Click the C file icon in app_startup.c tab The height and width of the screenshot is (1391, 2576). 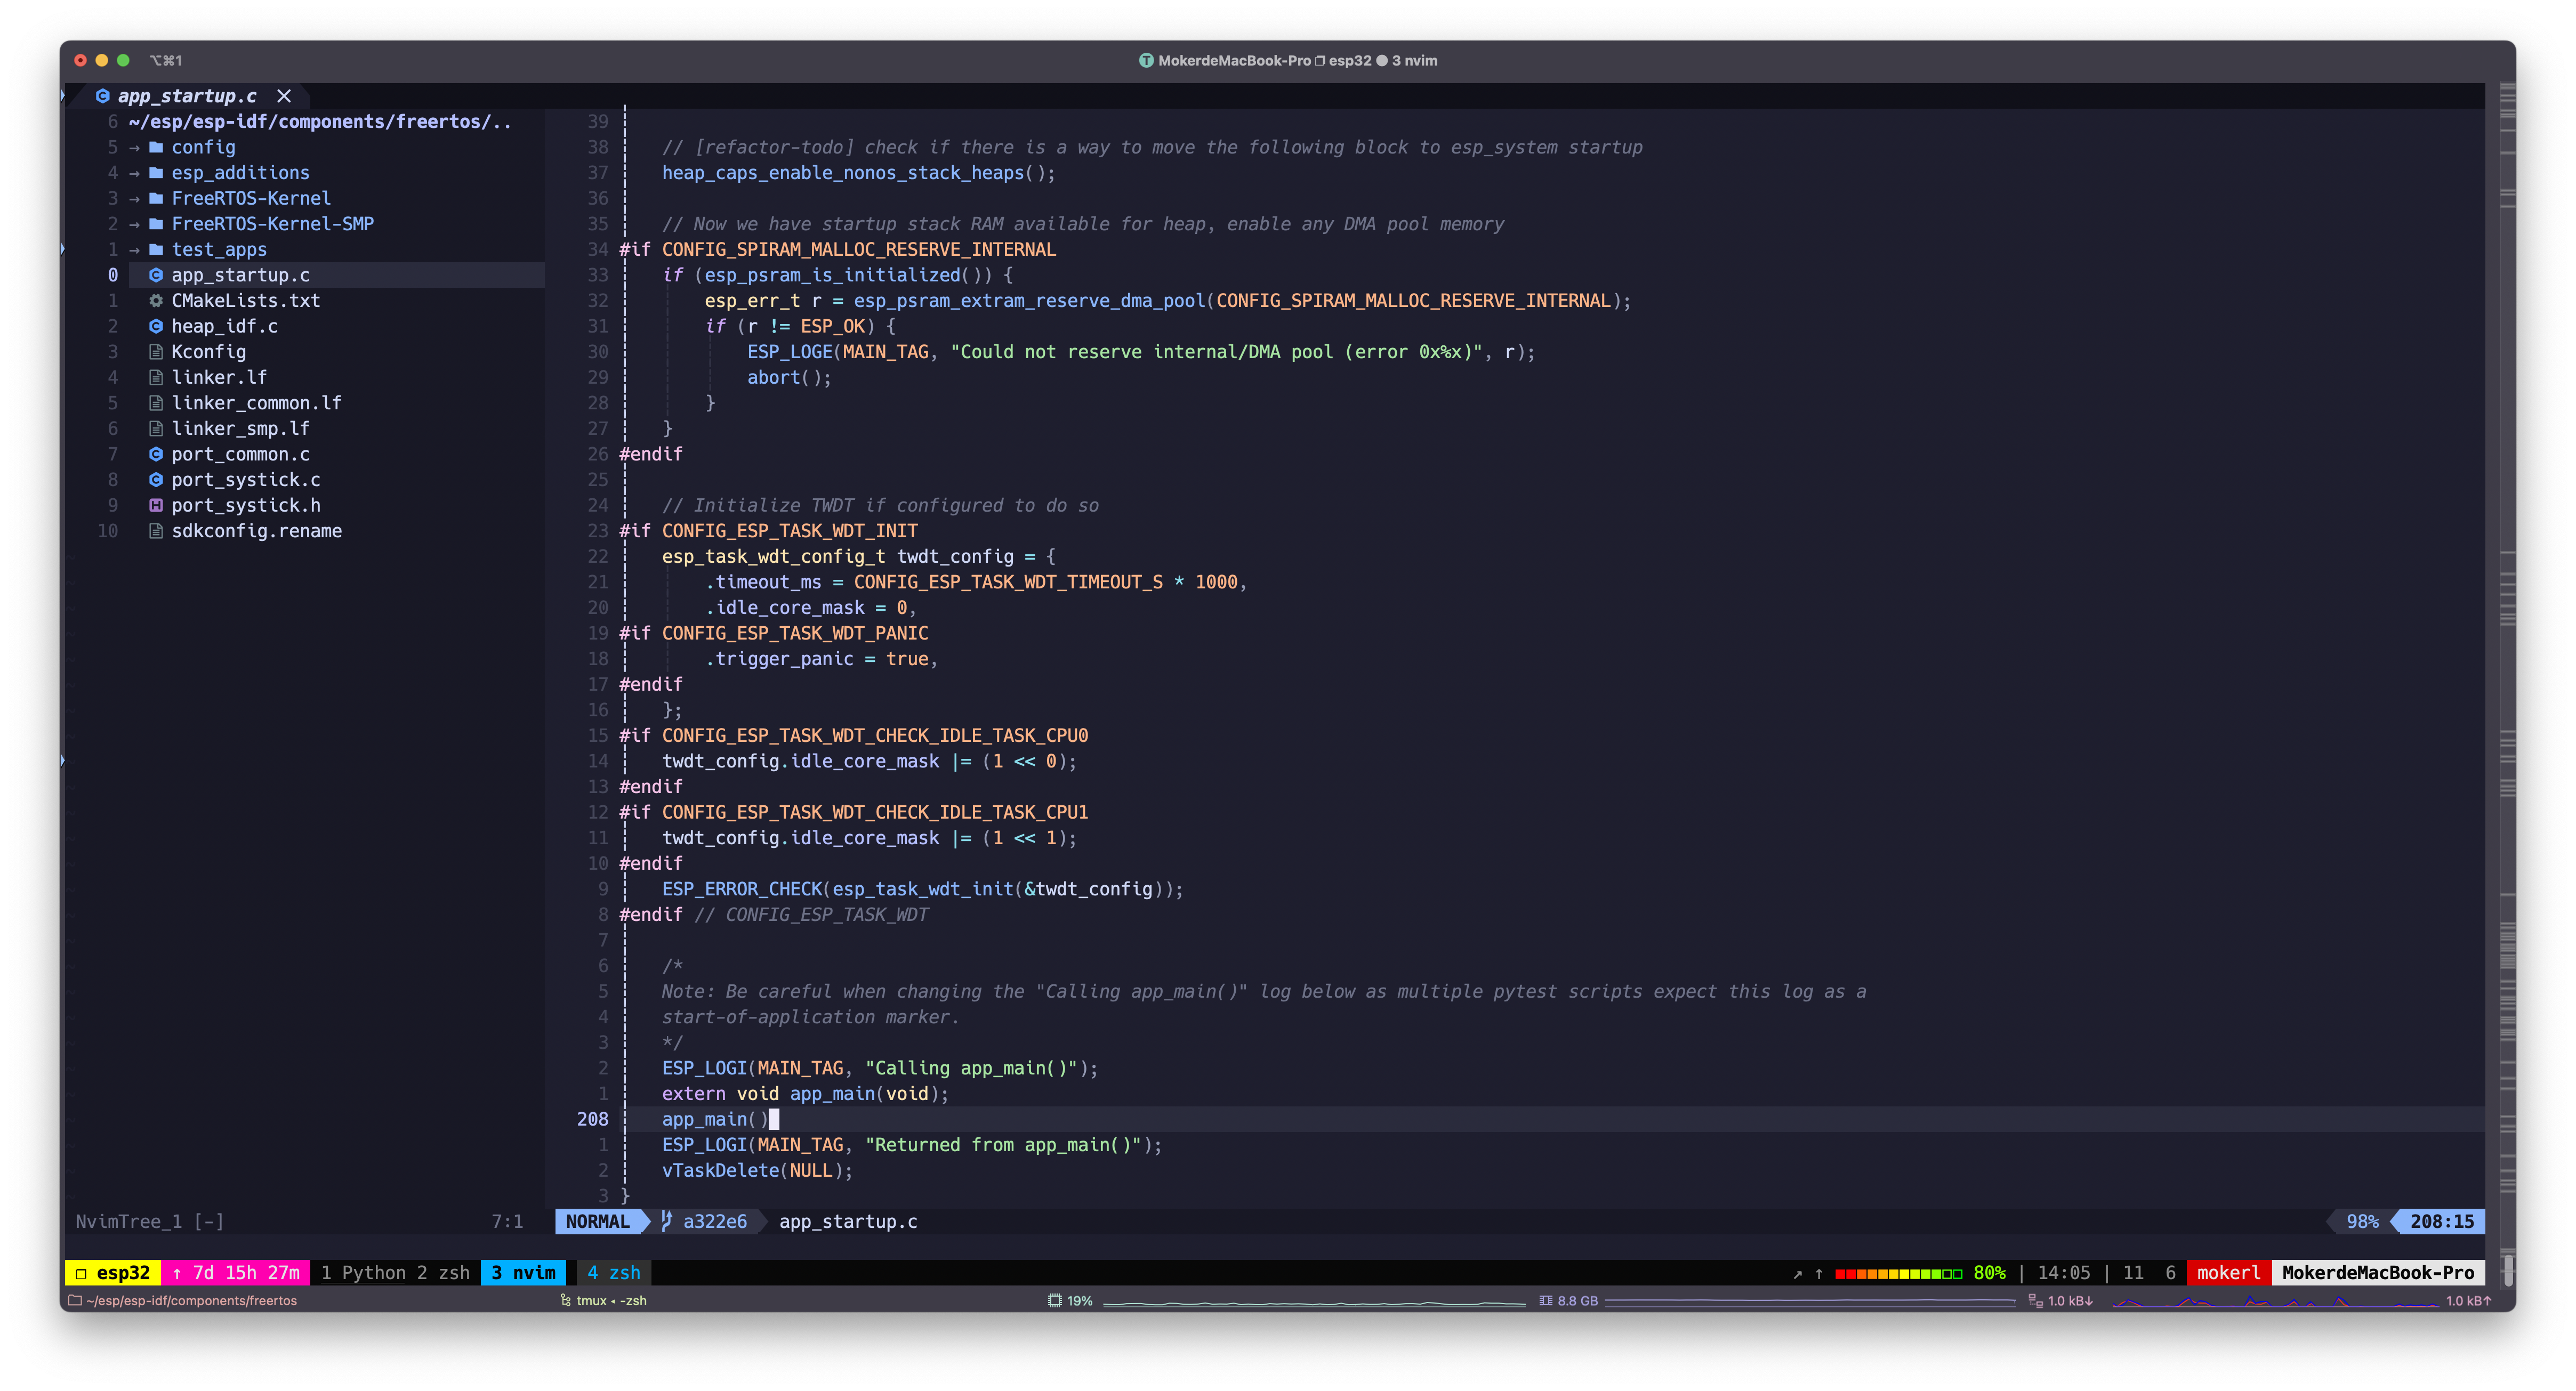(102, 96)
